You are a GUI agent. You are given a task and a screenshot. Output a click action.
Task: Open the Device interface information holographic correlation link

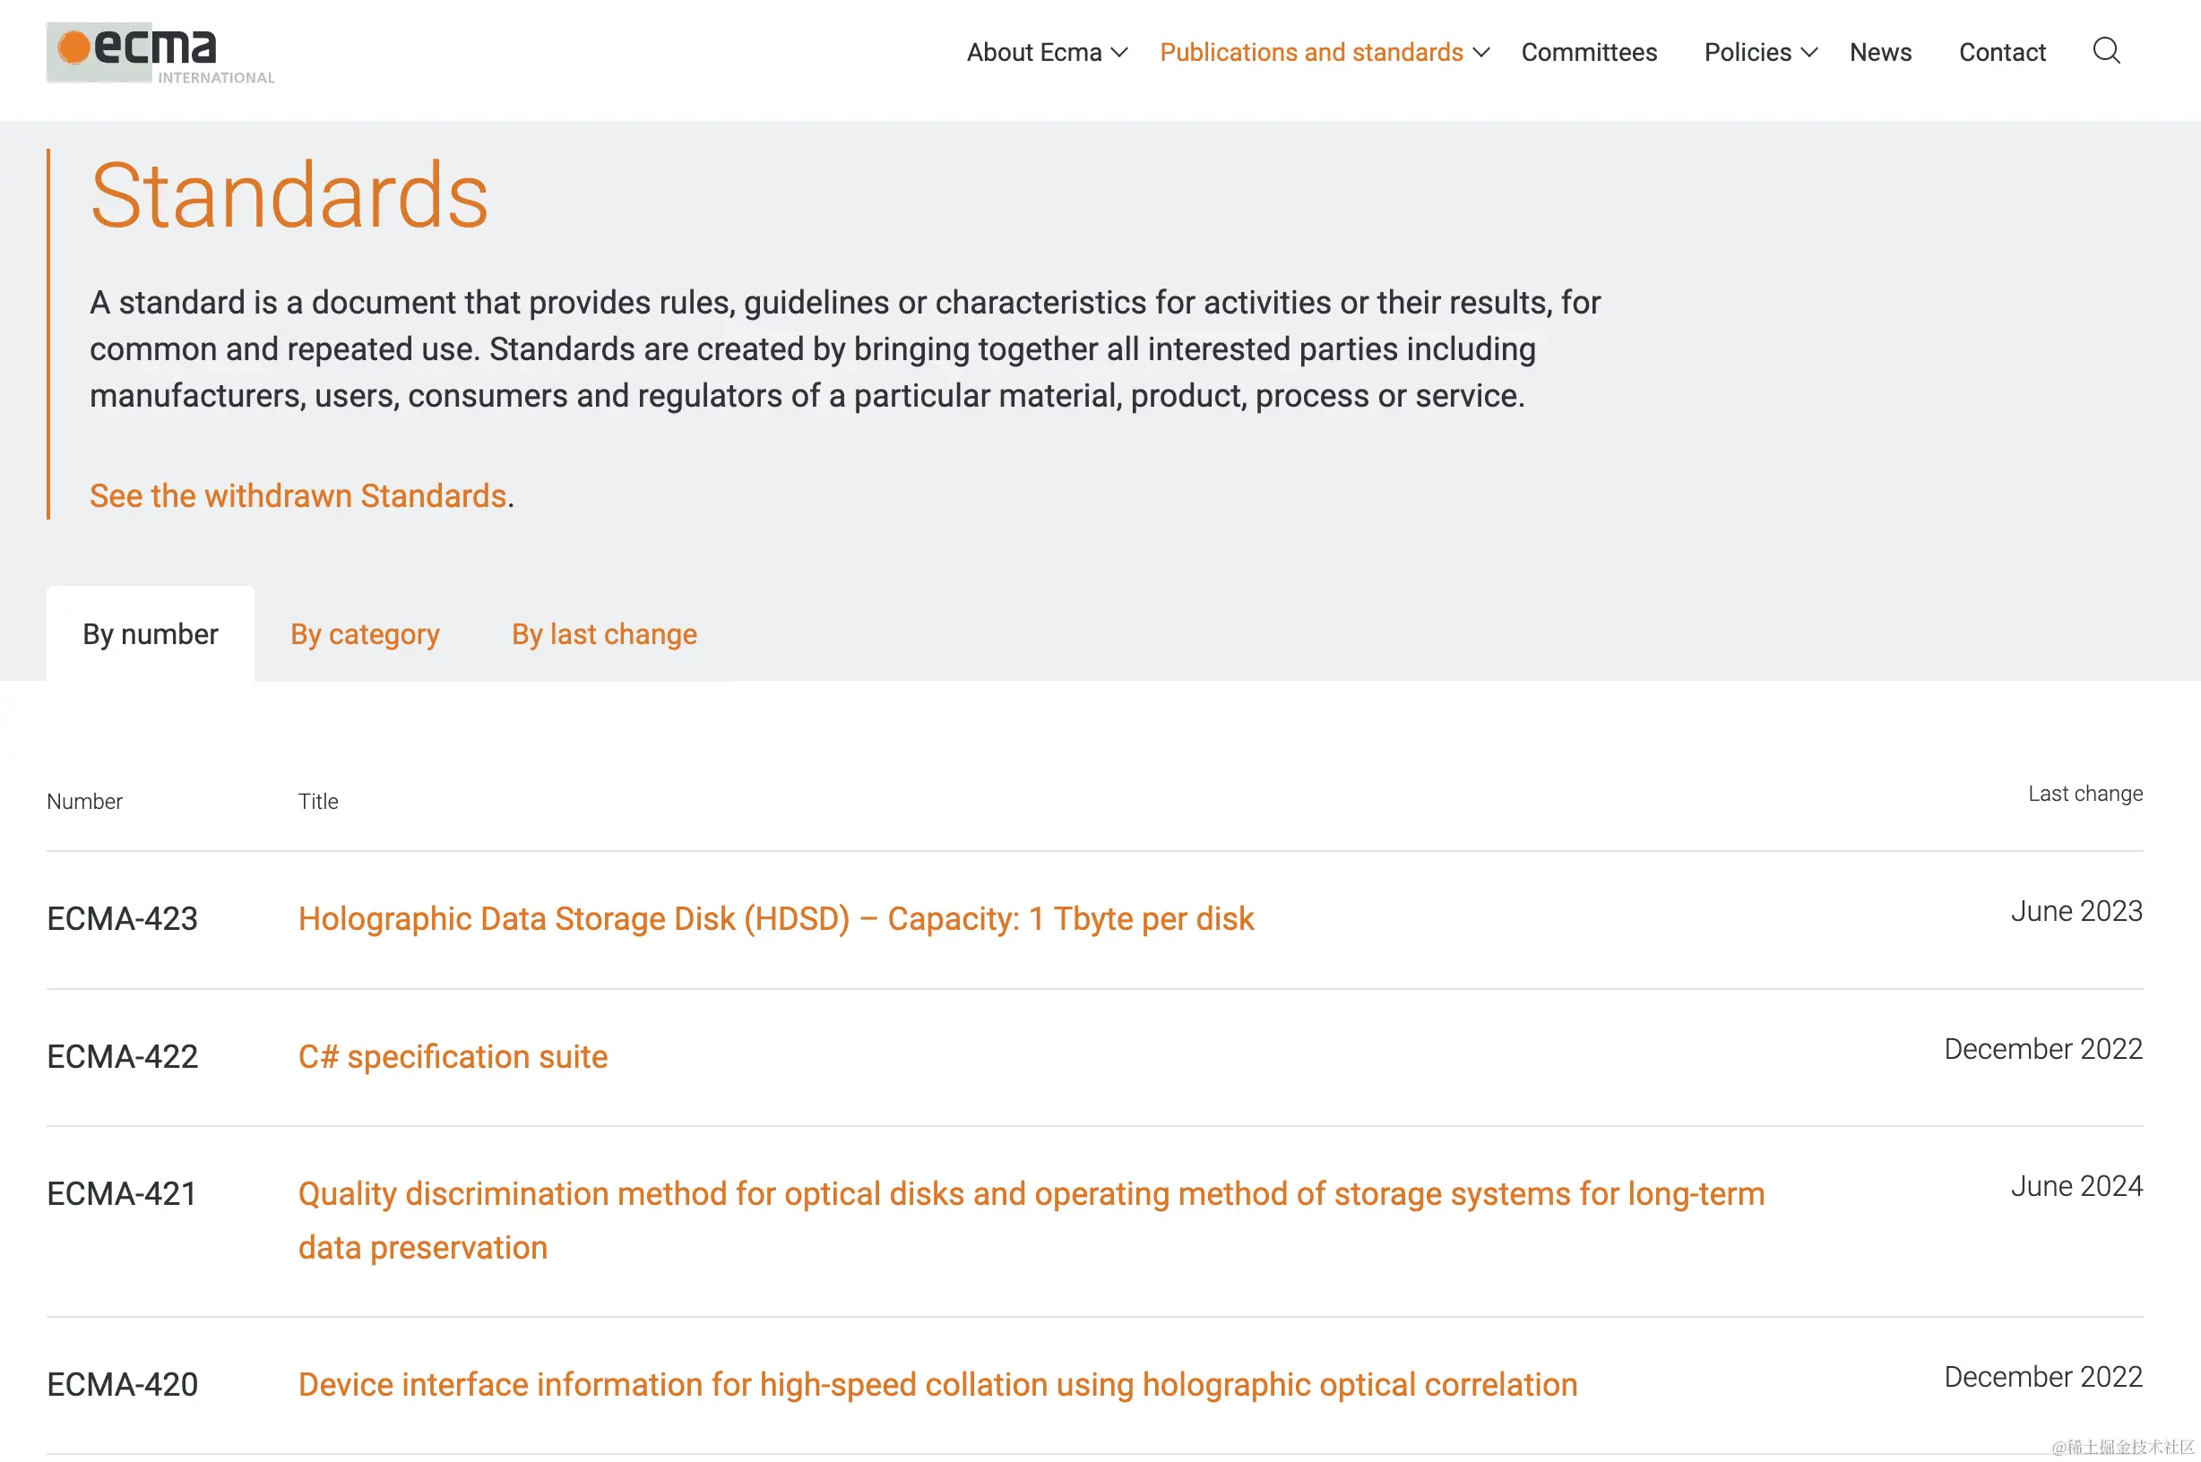click(x=937, y=1385)
